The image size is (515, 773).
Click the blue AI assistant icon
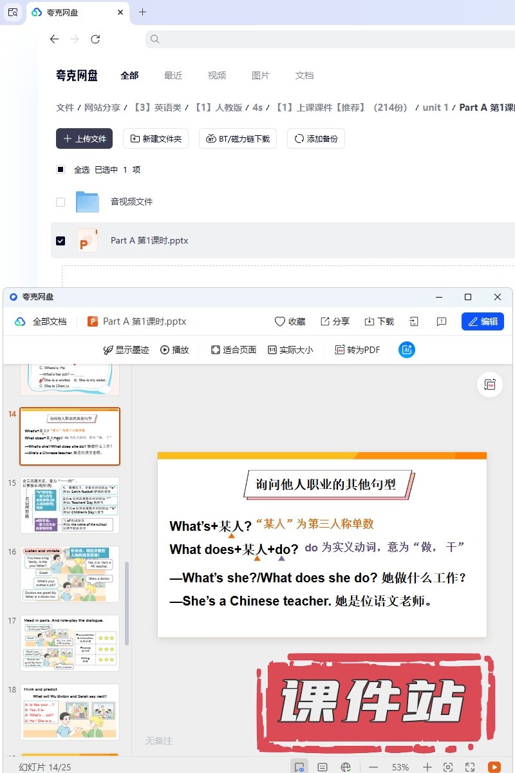click(x=407, y=350)
